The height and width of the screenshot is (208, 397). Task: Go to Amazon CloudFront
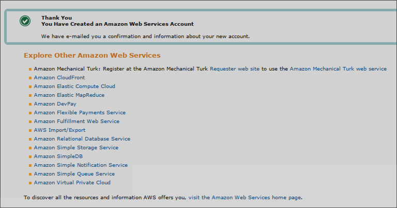click(59, 78)
